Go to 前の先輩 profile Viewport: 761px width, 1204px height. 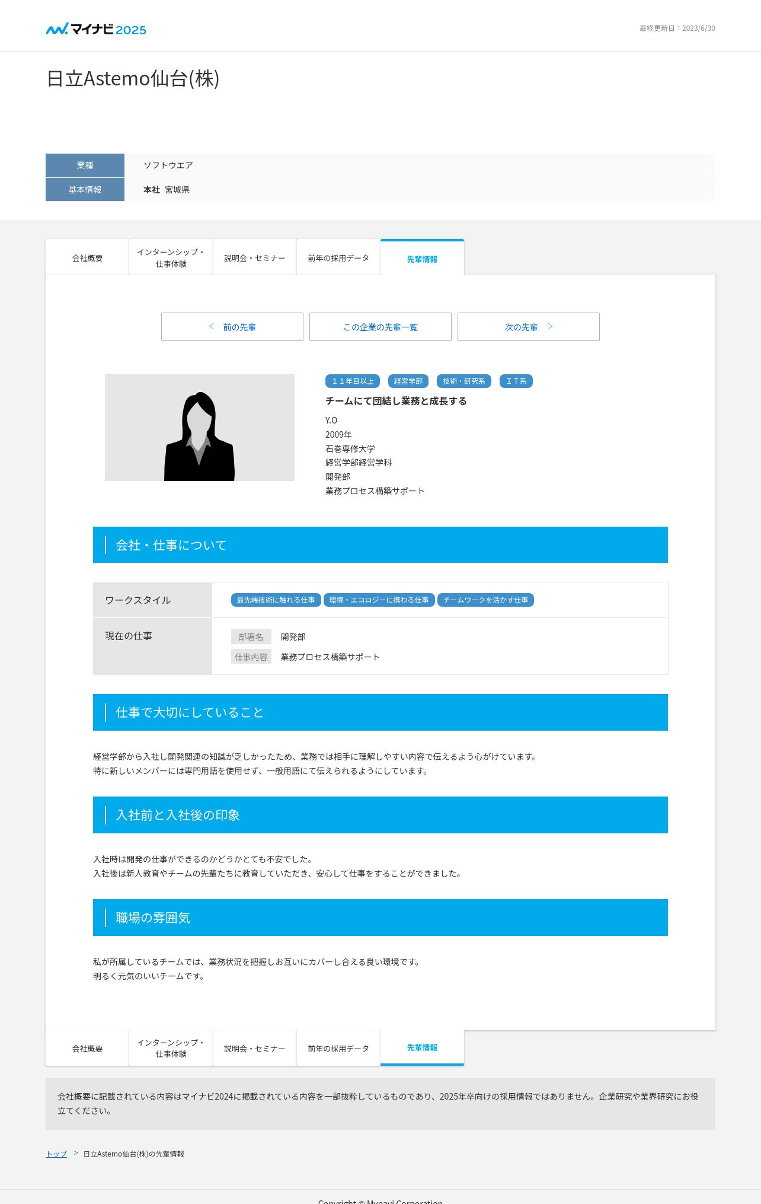coord(232,327)
